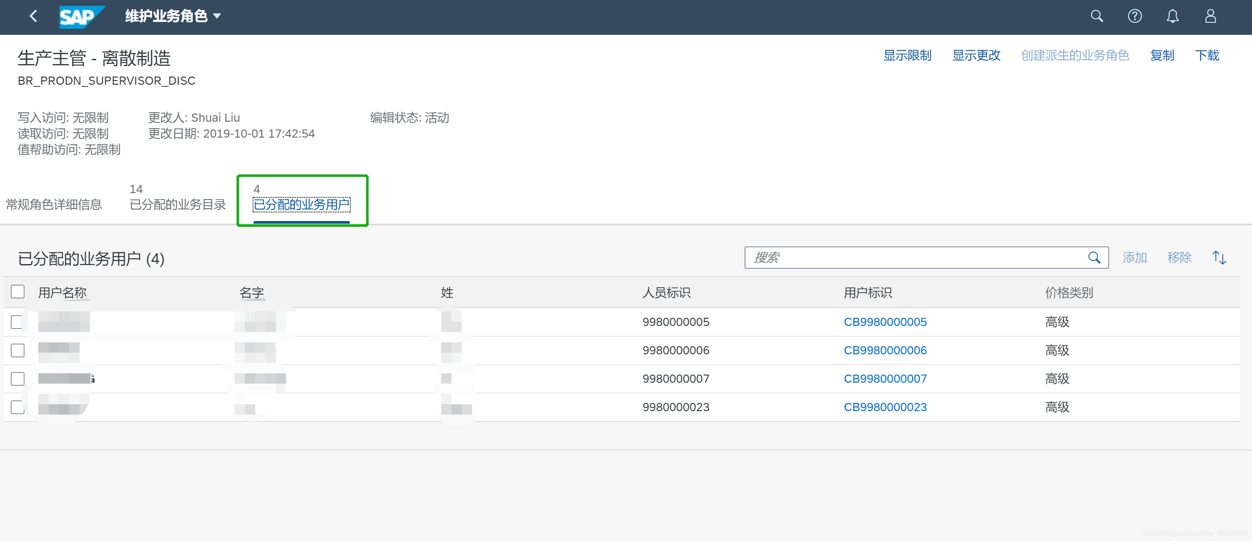Click the magnifier icon in search field

pos(1094,258)
